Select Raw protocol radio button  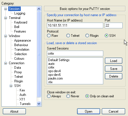[49, 36]
